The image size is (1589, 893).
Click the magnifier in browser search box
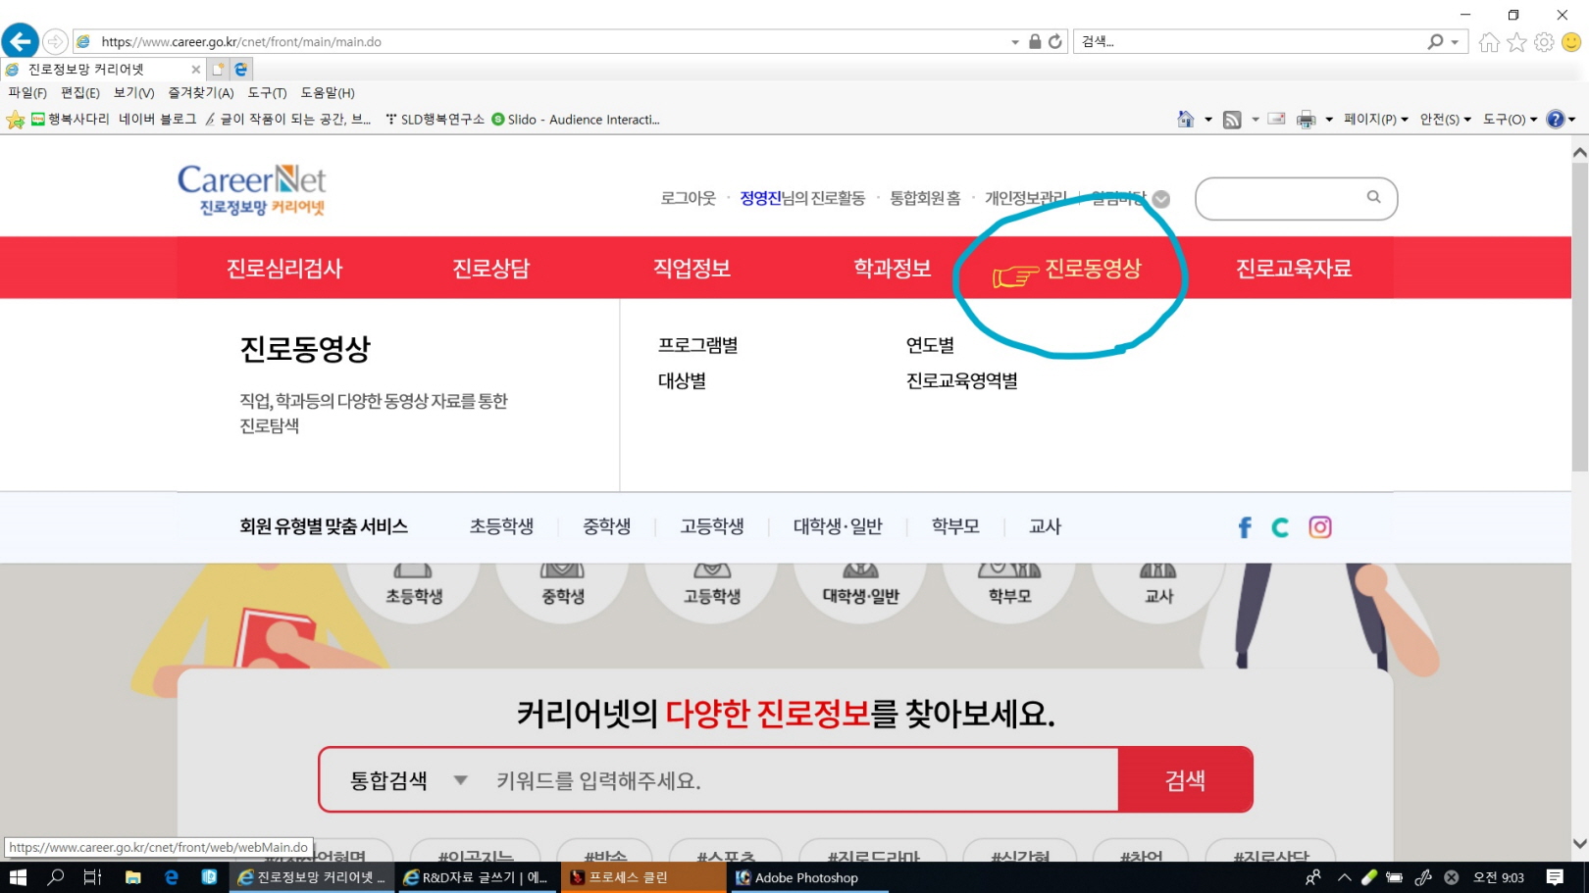pyautogui.click(x=1436, y=41)
